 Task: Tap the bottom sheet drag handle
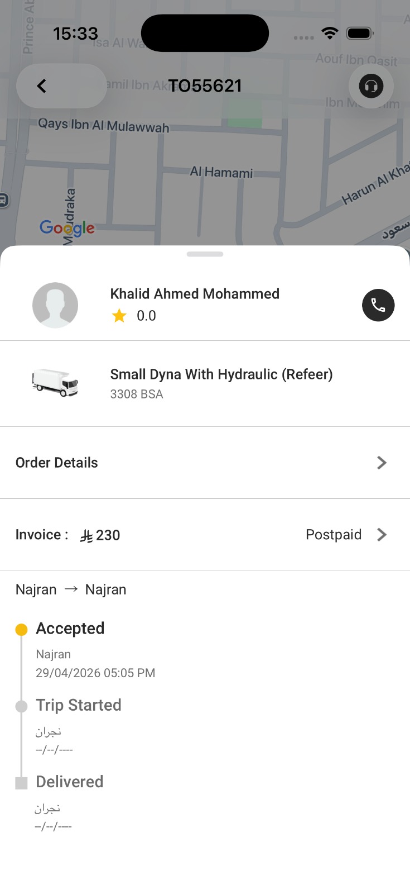coord(205,254)
